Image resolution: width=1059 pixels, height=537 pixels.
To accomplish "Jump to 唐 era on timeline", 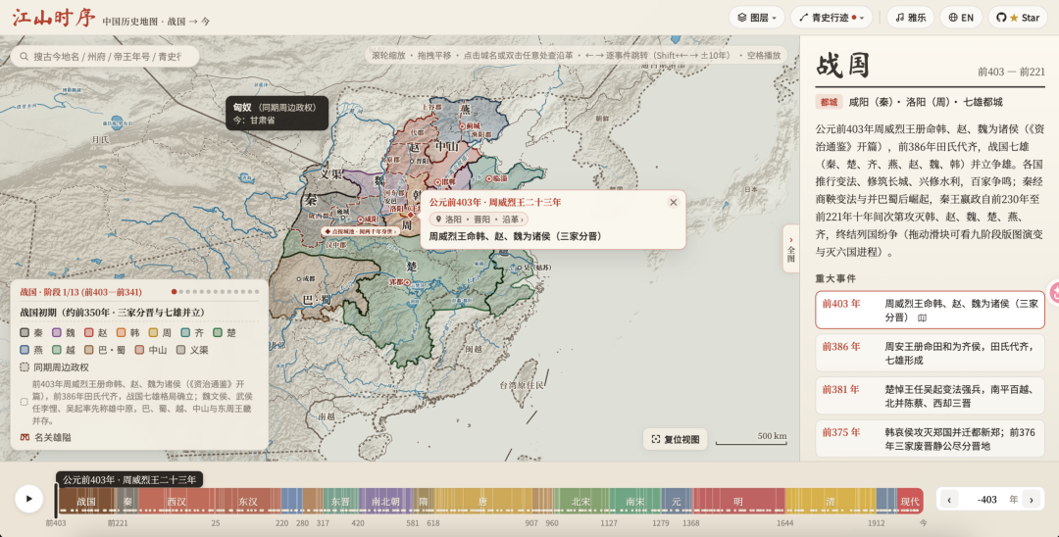I will point(482,502).
